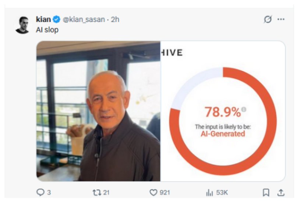The height and width of the screenshot is (221, 307).
Task: Click the display name "kian"
Action: click(43, 20)
